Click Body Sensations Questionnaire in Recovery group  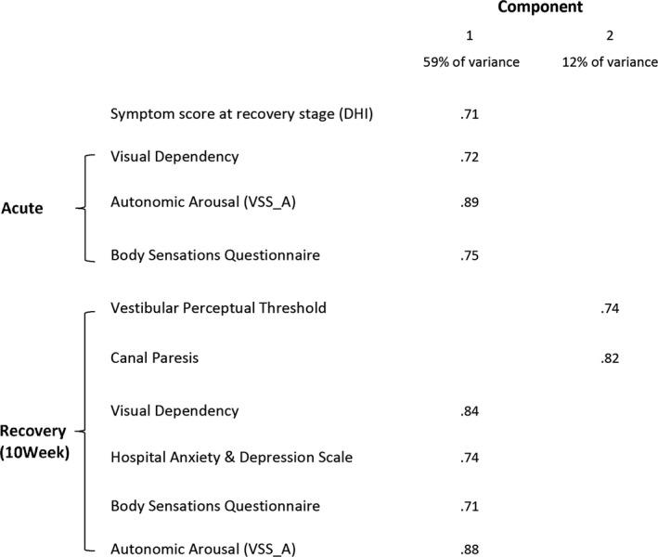click(215, 506)
